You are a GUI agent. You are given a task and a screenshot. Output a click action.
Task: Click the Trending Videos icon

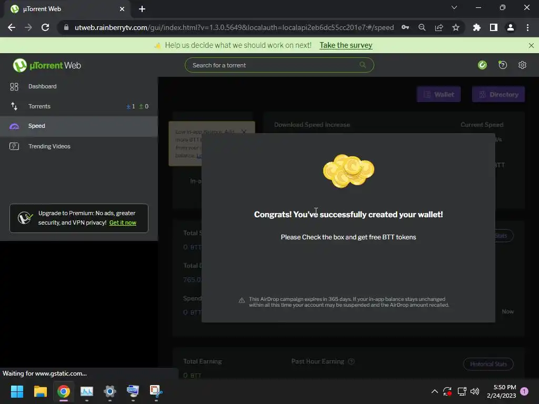point(14,146)
